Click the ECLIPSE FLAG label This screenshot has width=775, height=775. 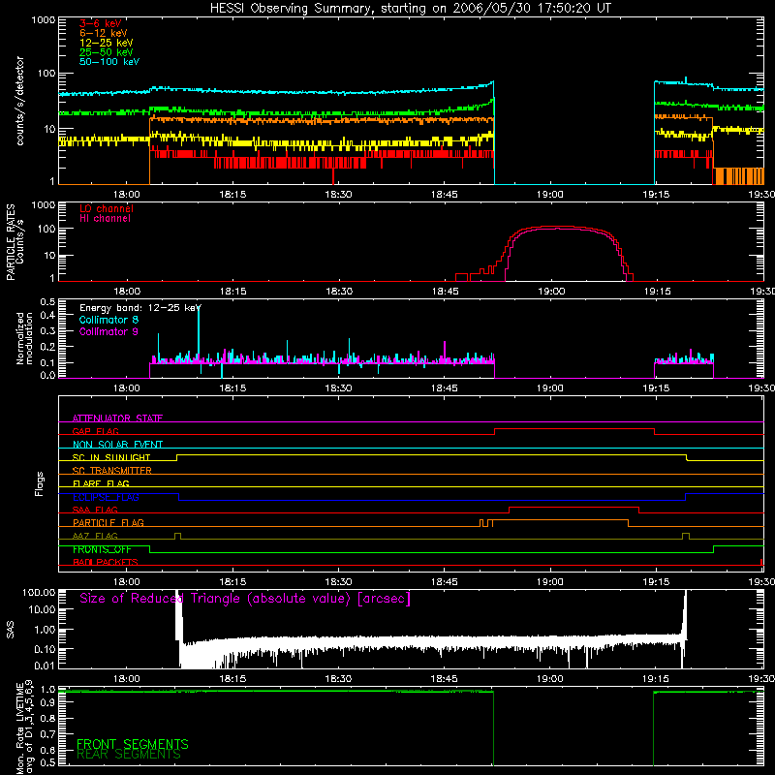(106, 497)
